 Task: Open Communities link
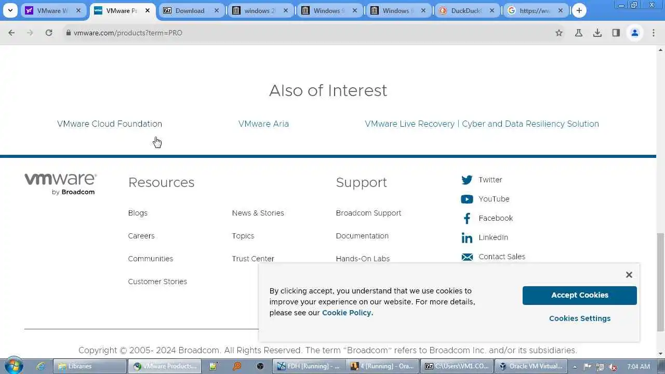tap(151, 259)
